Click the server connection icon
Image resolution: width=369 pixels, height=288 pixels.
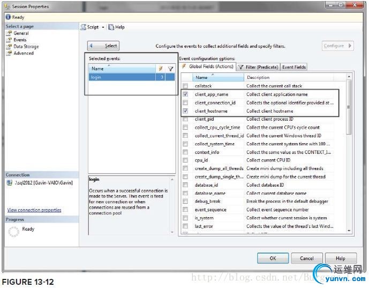tap(10, 183)
